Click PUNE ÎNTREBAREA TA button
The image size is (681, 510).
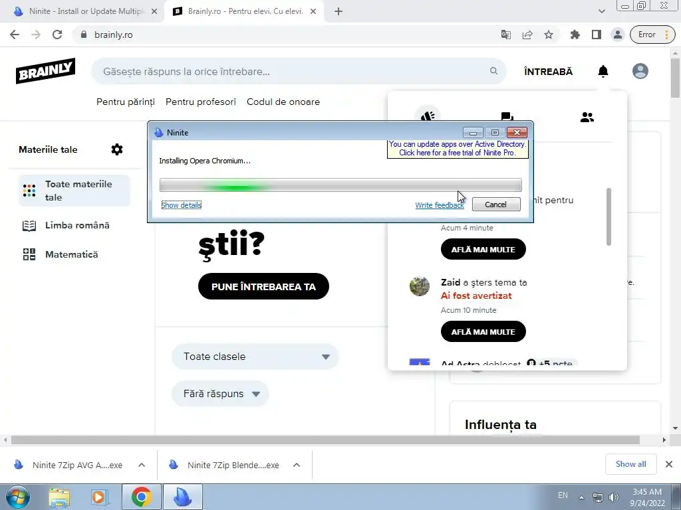pyautogui.click(x=263, y=286)
